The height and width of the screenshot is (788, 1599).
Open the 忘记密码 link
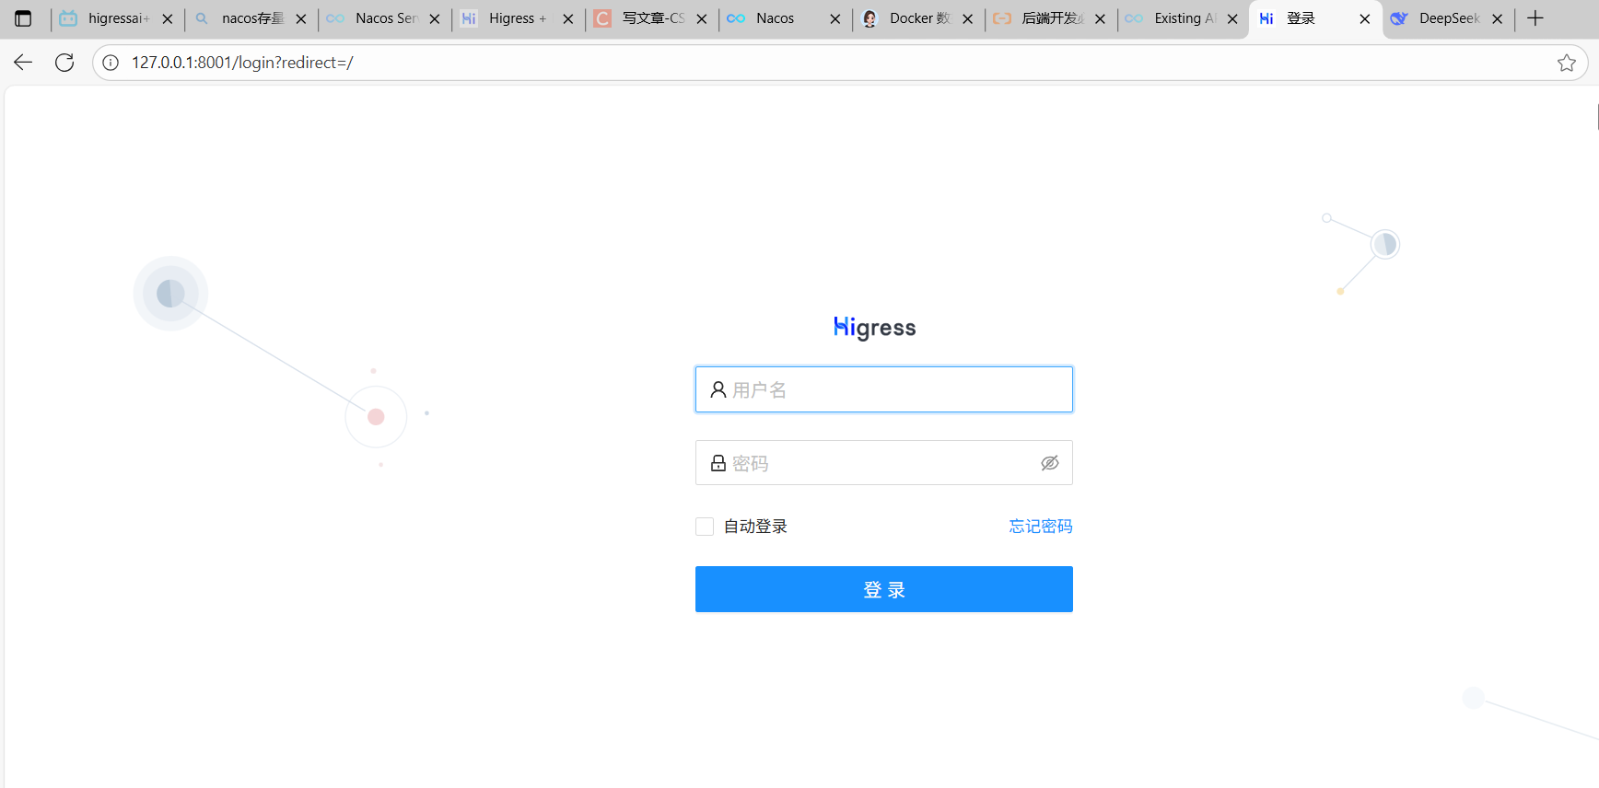1041,527
